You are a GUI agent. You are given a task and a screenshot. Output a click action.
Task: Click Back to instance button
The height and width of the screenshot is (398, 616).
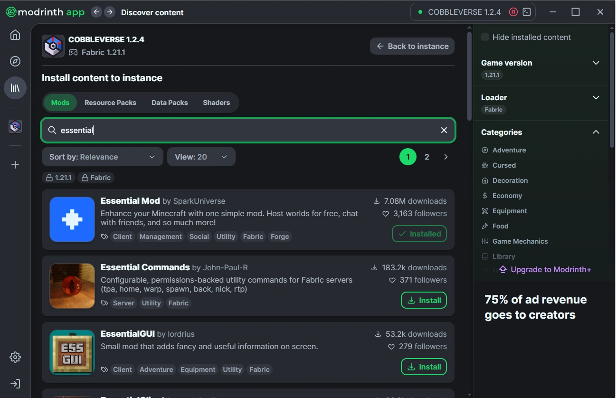[412, 46]
